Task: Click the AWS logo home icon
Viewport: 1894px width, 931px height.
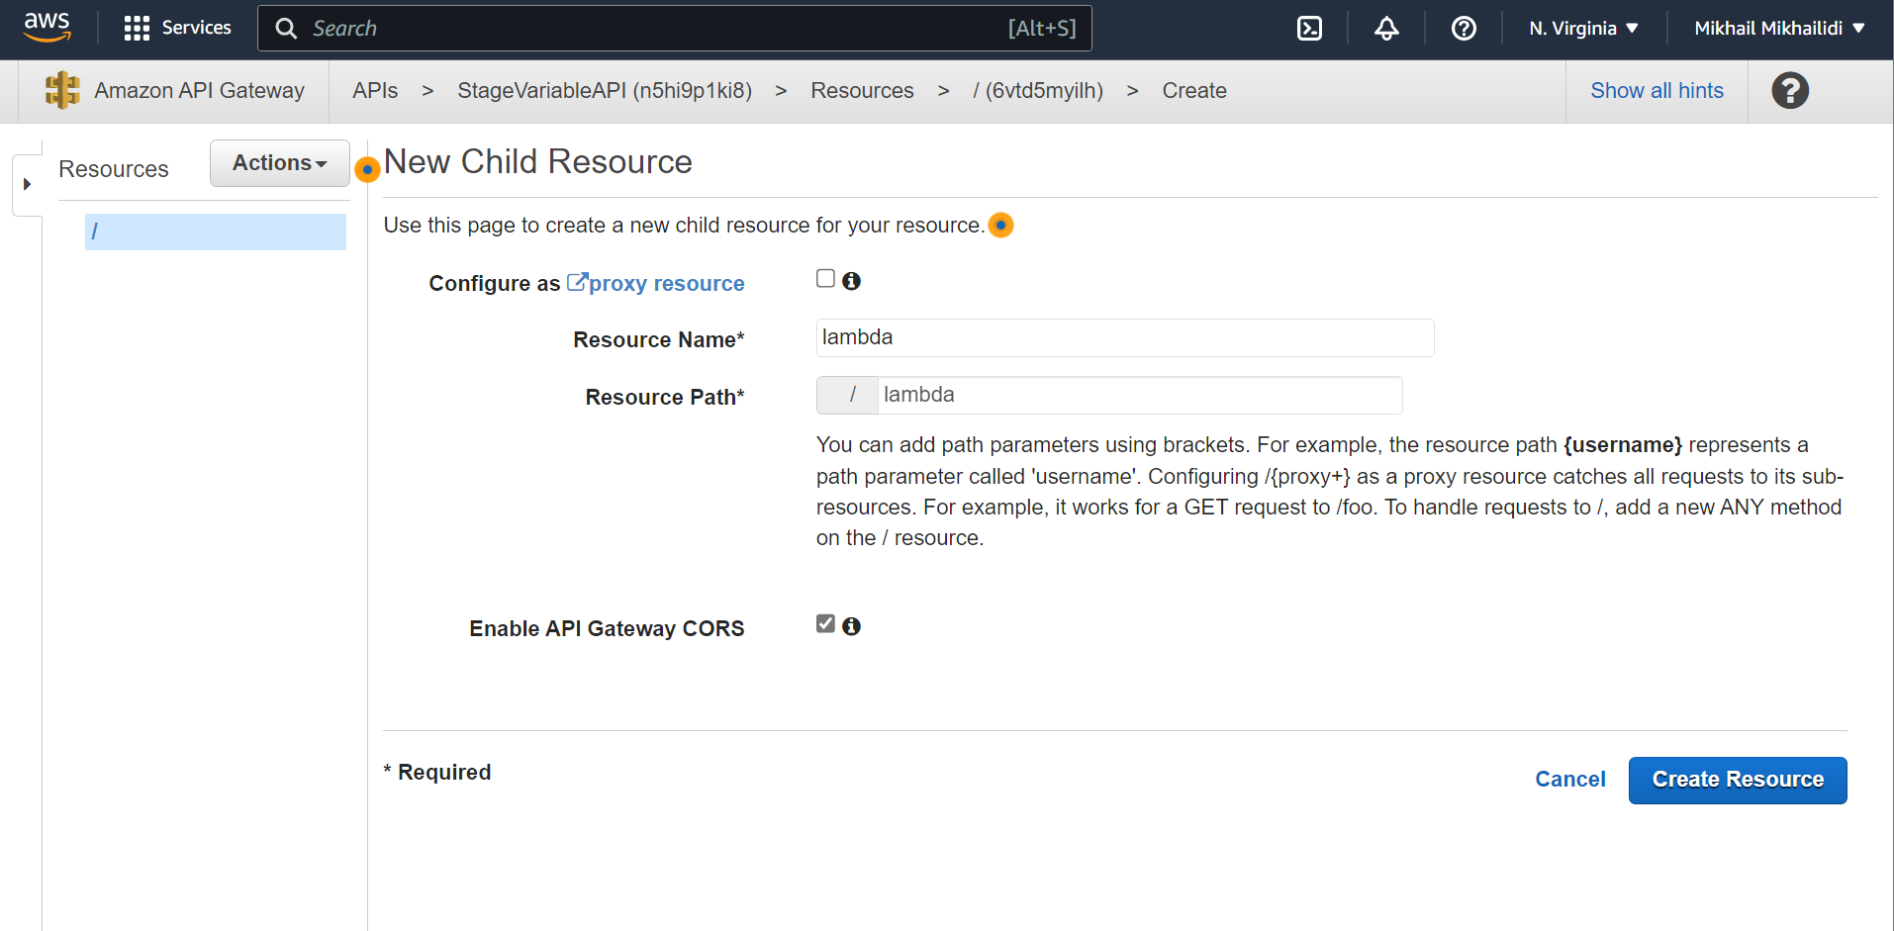Action: click(47, 28)
